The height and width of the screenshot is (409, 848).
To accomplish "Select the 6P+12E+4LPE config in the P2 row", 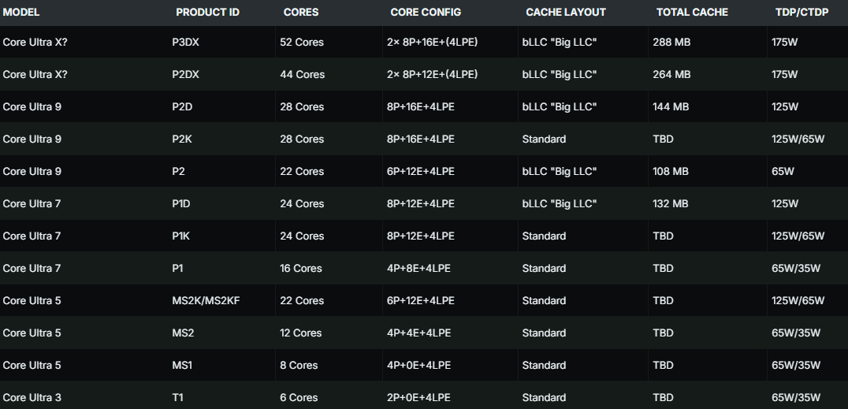I will [421, 171].
